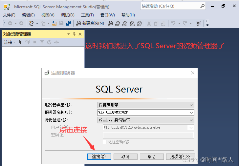
Task: Click the New Project toolbar icon
Action: click(32, 23)
